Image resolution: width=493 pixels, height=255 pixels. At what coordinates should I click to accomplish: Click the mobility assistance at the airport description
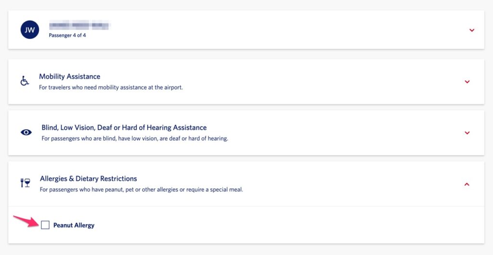[x=111, y=88]
